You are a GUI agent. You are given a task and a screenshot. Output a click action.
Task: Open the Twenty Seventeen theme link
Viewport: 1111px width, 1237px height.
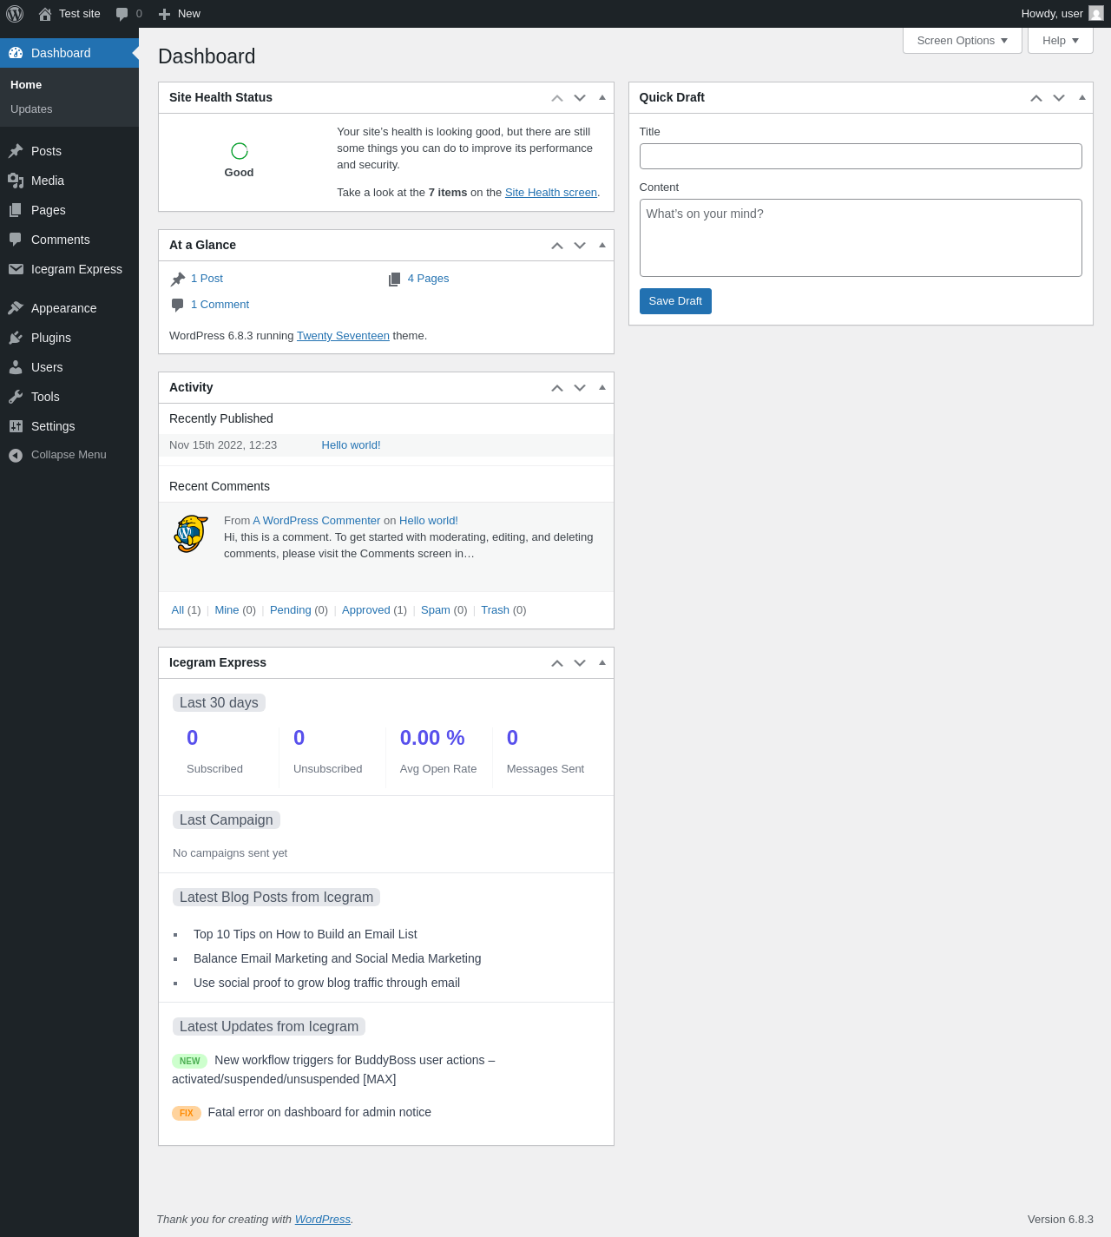coord(343,336)
